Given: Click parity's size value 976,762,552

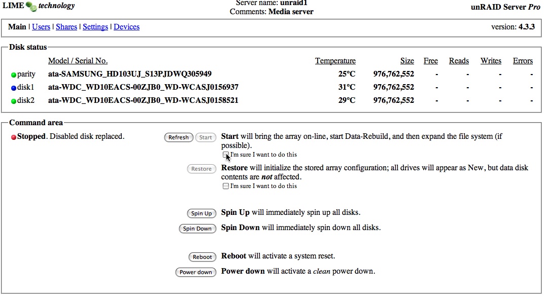Looking at the screenshot, I should 393,74.
